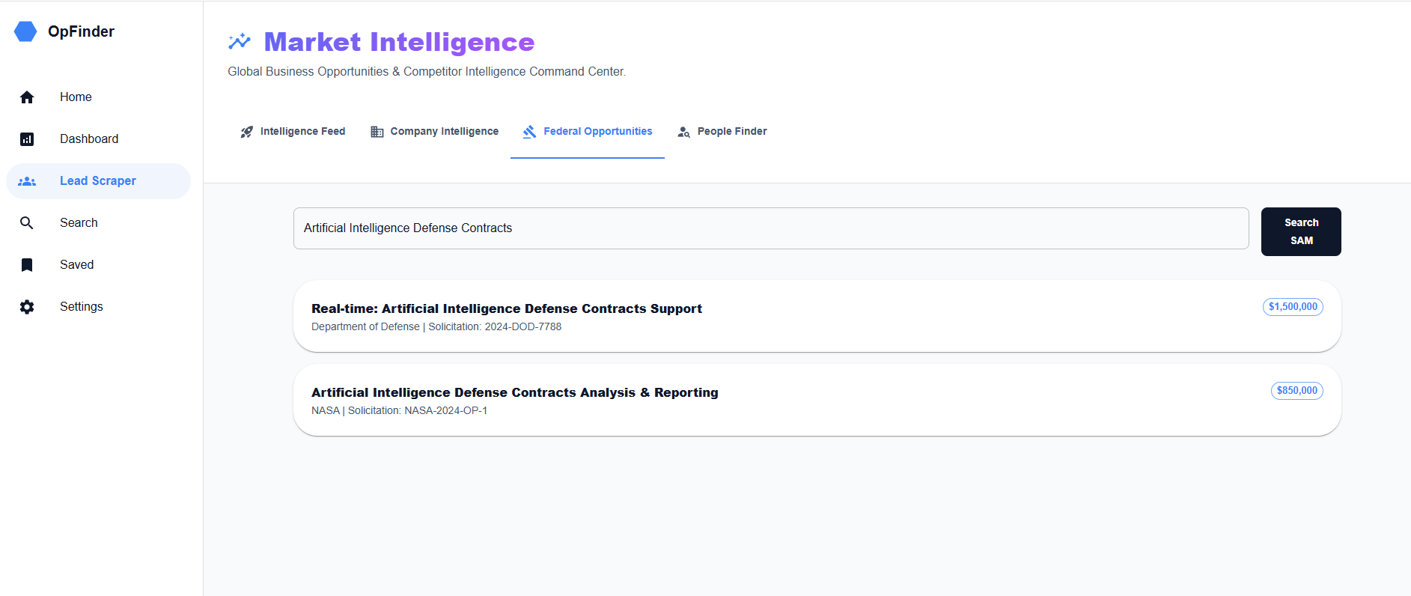Click the Search magnifier icon in sidebar
This screenshot has height=596, width=1411.
click(27, 223)
